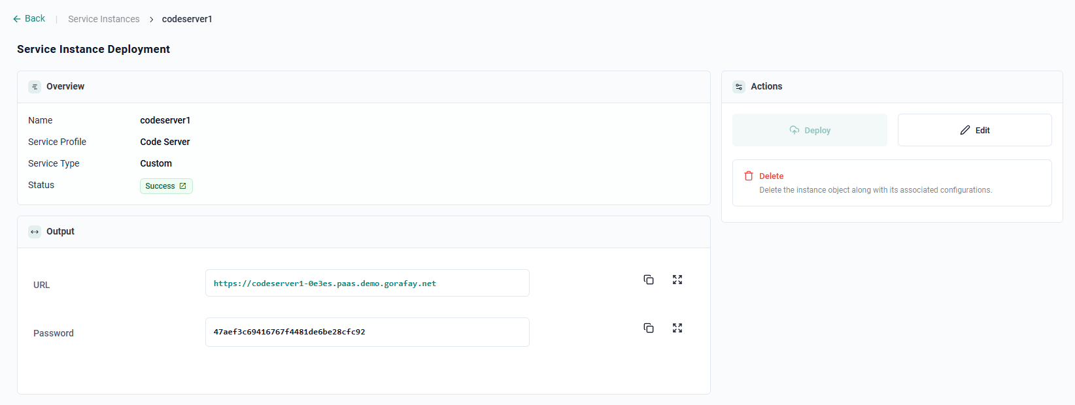
Task: Select the codeserver1 breadcrumb item
Action: pos(187,20)
